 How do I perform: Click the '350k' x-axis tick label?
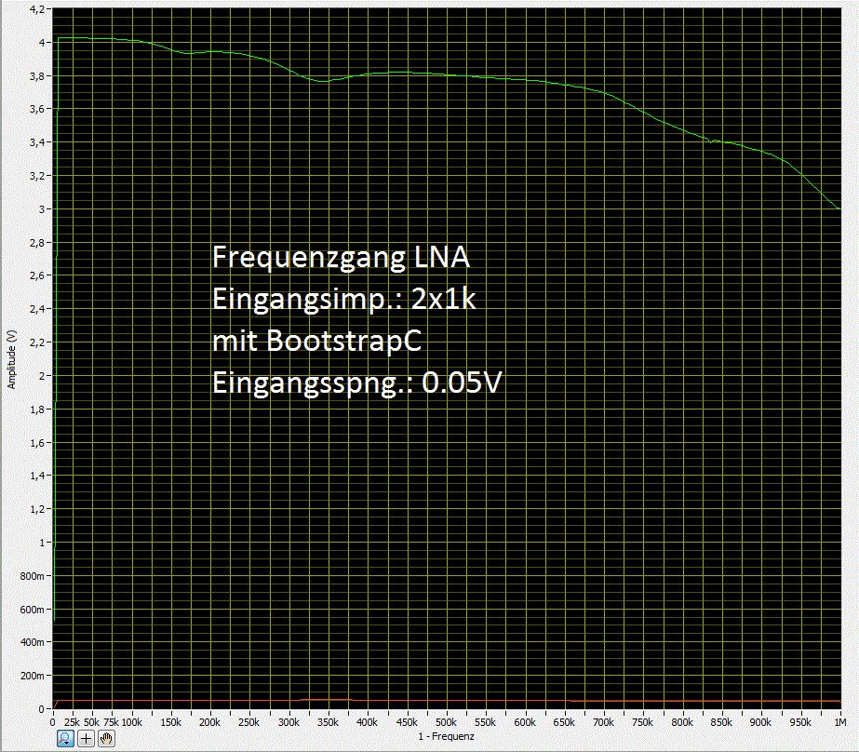(328, 722)
